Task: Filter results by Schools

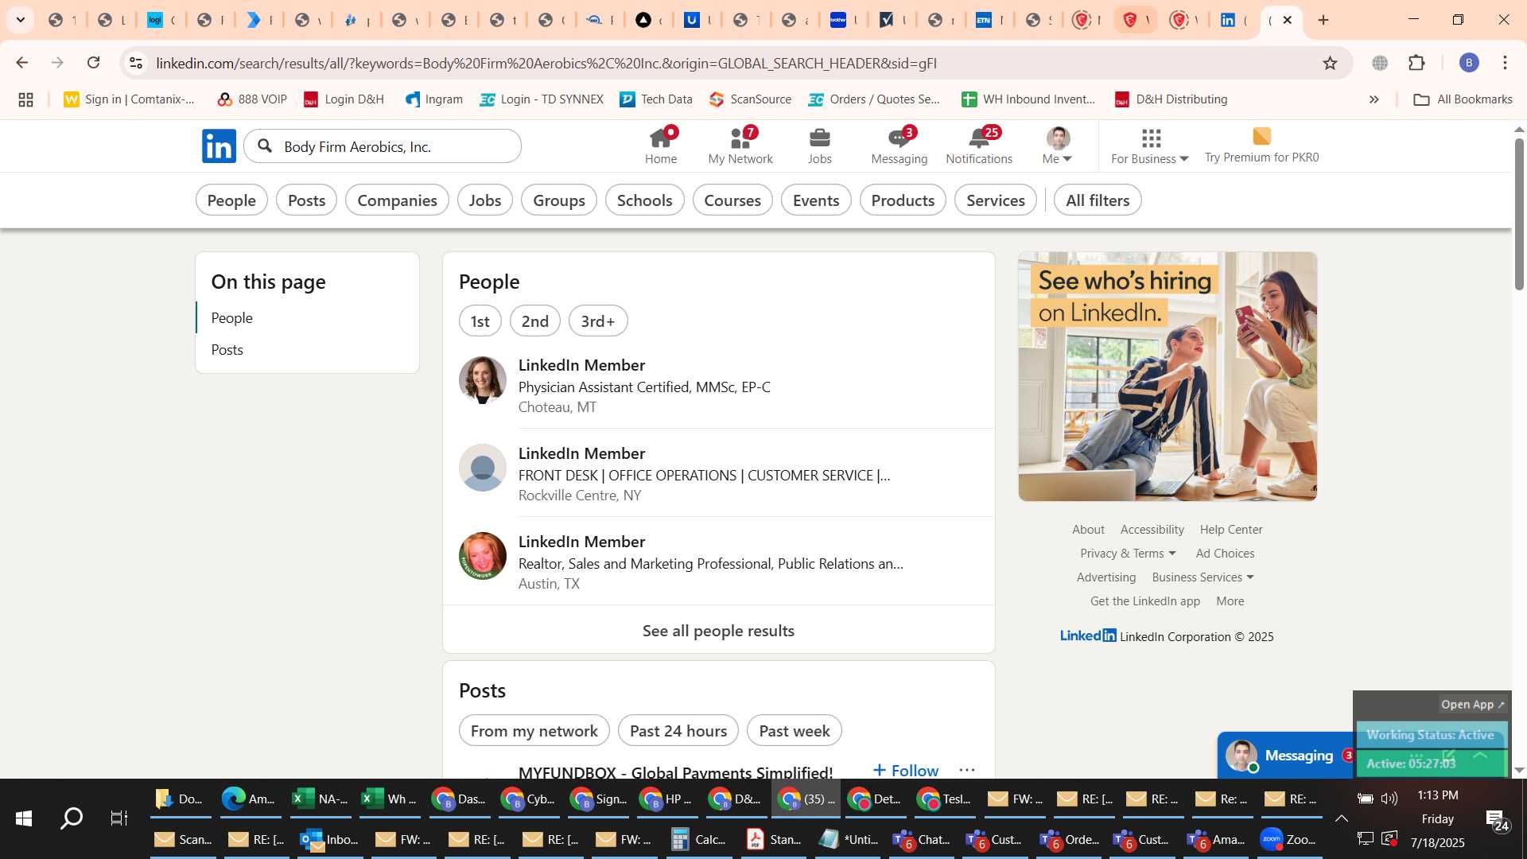Action: 644,200
